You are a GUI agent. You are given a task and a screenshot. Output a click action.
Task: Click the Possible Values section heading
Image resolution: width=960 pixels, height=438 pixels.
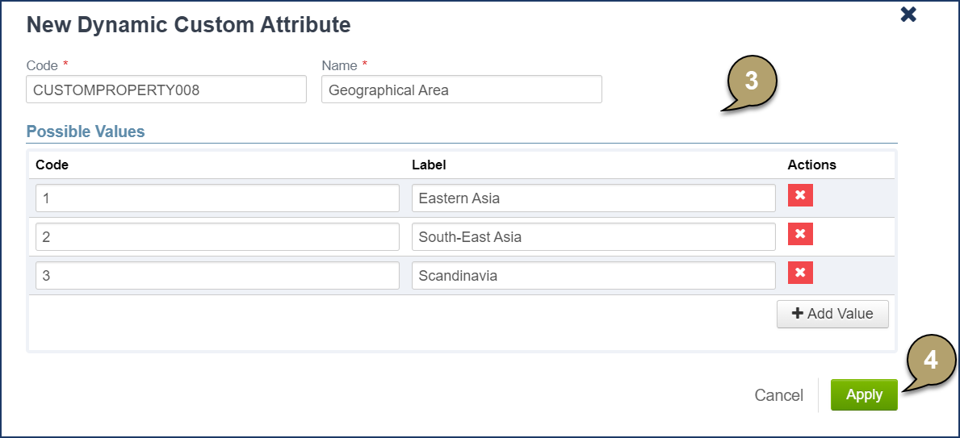[x=86, y=131]
